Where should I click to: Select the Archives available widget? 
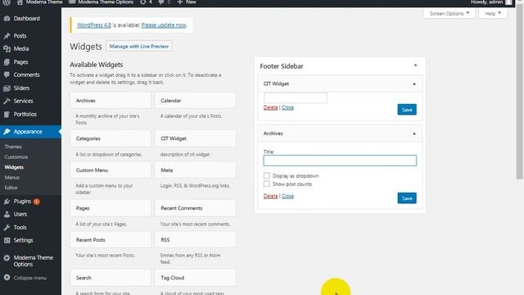tap(111, 100)
